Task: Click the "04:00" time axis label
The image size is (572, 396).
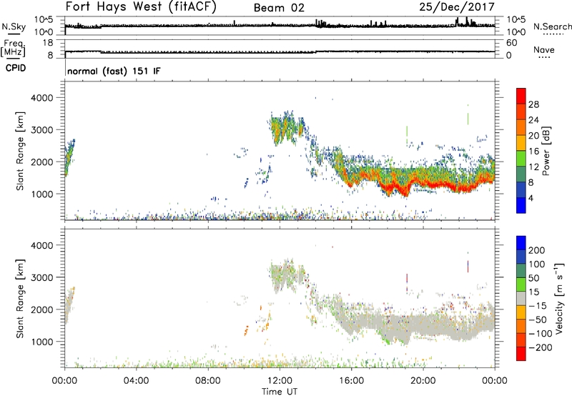Action: coord(136,381)
